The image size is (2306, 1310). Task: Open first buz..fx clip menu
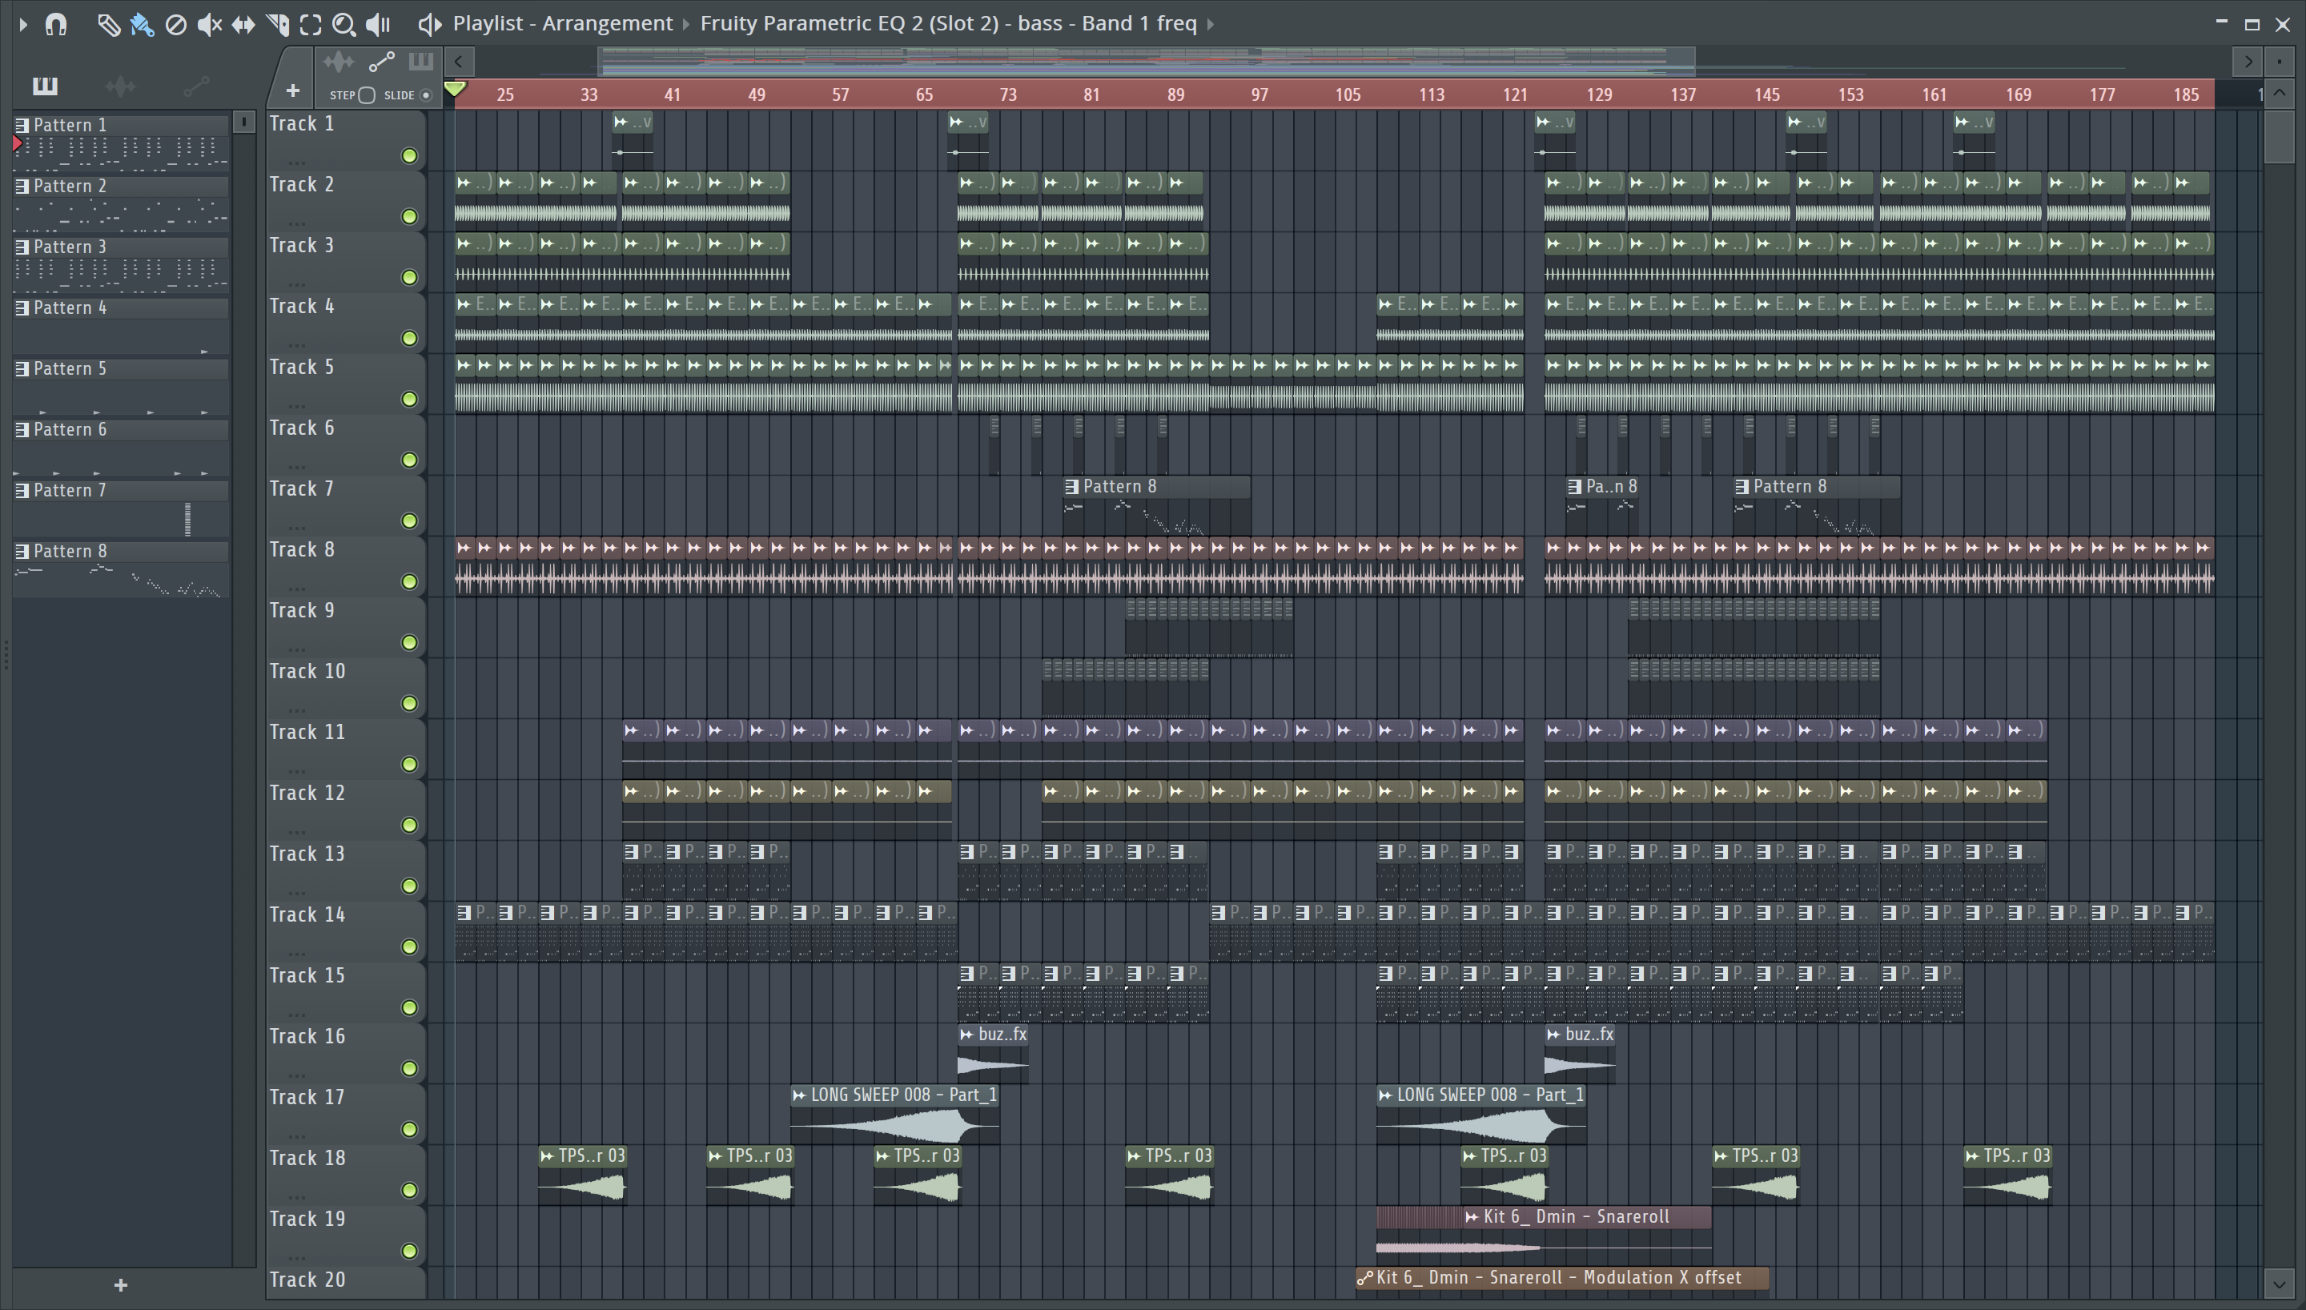coord(966,1035)
